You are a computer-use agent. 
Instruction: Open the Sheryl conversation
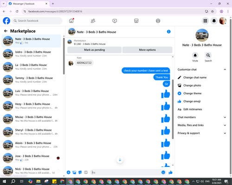pos(31,132)
